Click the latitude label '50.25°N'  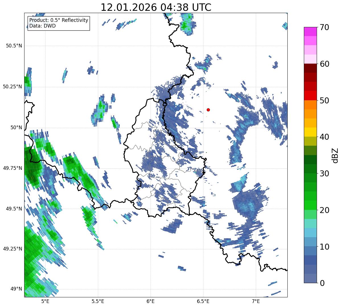[13, 87]
